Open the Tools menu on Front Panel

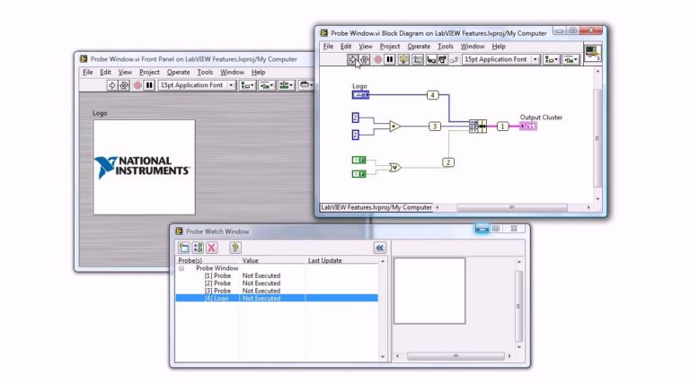pos(205,72)
